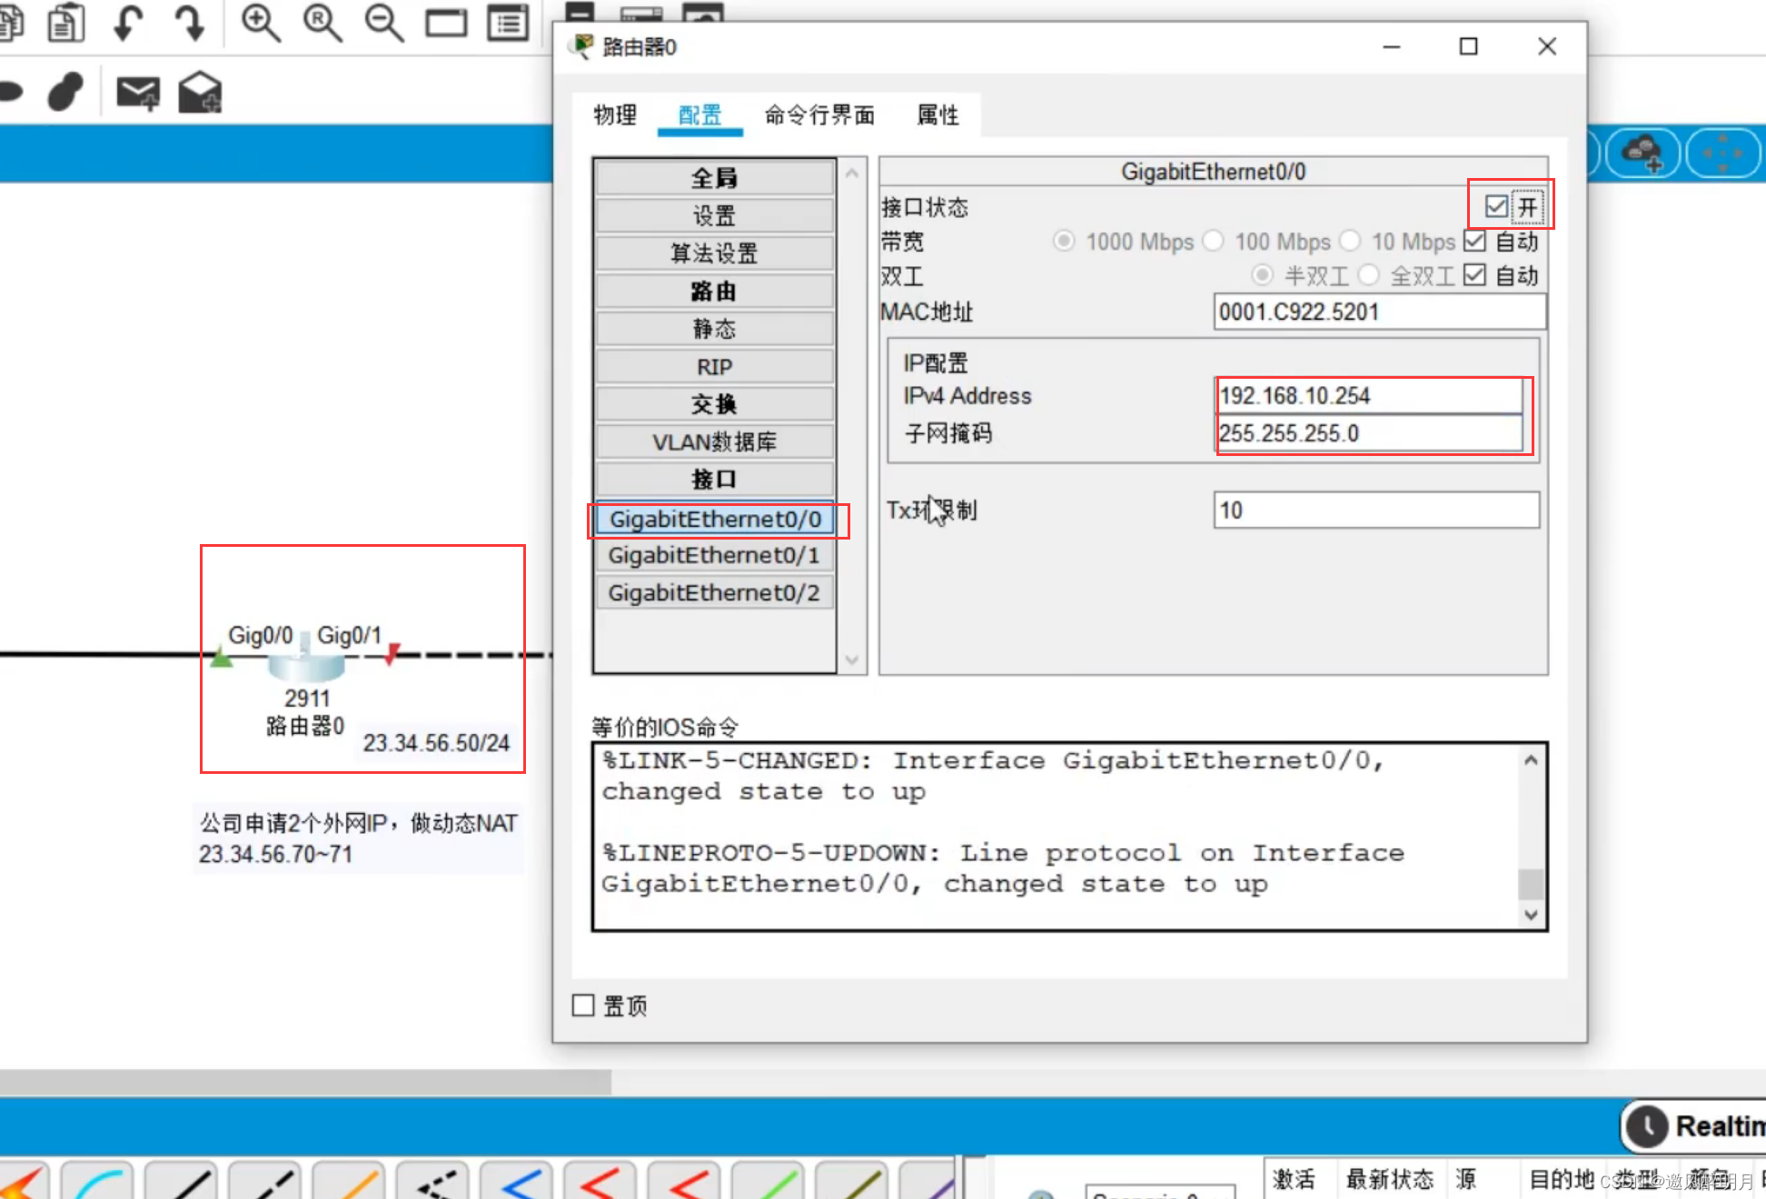Click the IPv4 Address input field

[x=1370, y=396]
